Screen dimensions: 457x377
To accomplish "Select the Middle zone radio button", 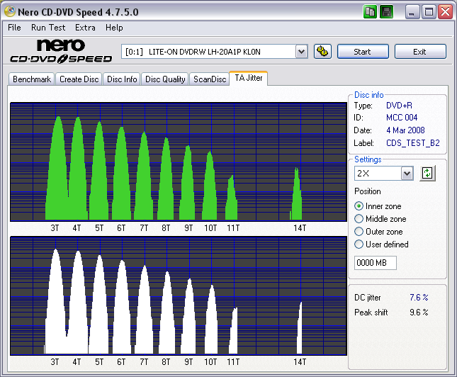I will [x=359, y=219].
